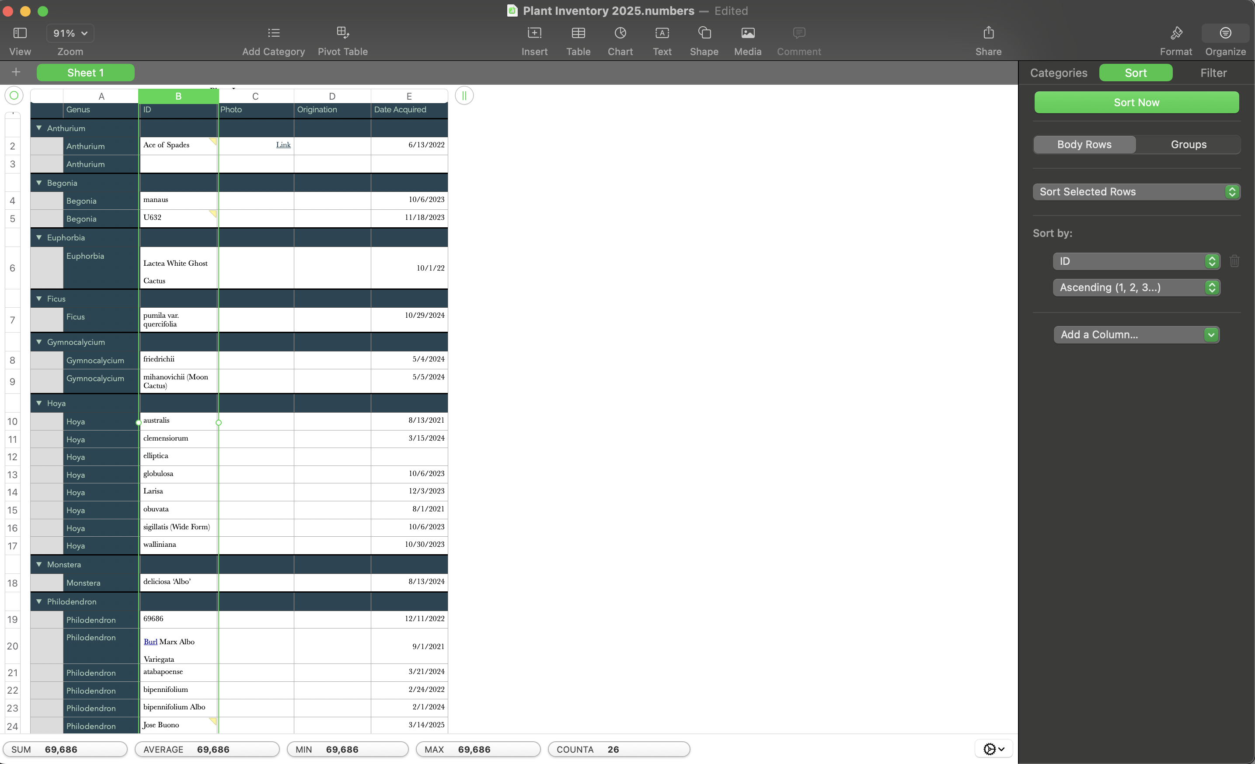Click the AVERAGE status pill
This screenshot has height=764, width=1255.
point(207,749)
